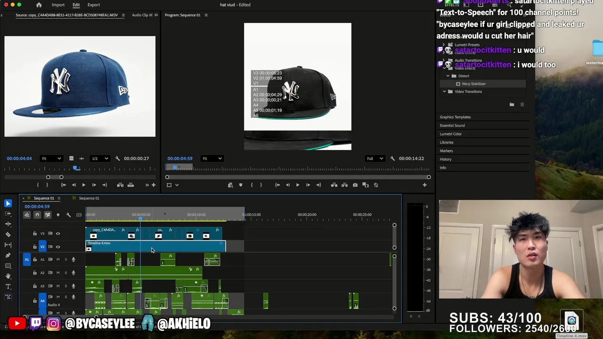
Task: Click the timeline Add Marker icon
Action: [x=58, y=215]
